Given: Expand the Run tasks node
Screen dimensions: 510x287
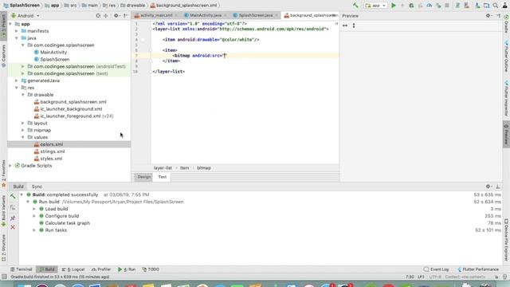Looking at the screenshot, I should 34,230.
